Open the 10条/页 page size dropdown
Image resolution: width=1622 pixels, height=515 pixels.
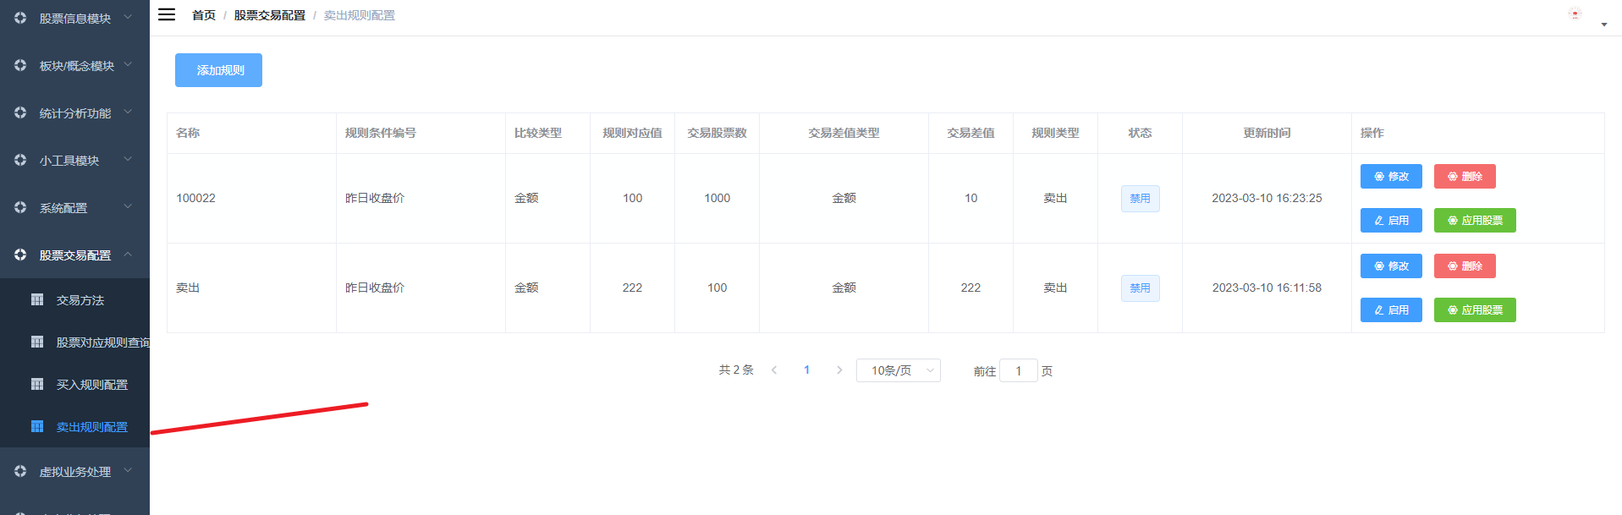pyautogui.click(x=898, y=370)
